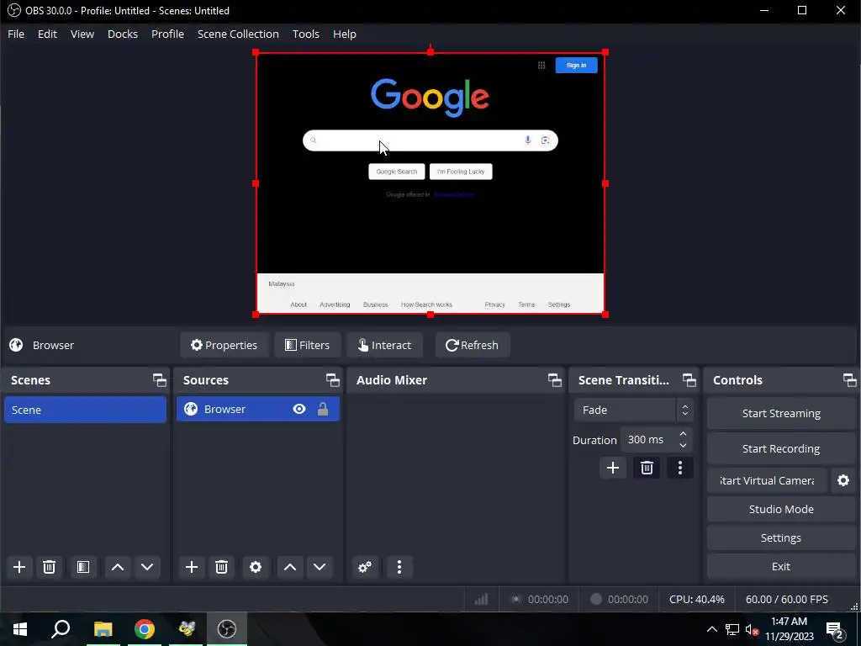This screenshot has height=646, width=861.
Task: Add a new scene with plus icon
Action: coord(19,567)
